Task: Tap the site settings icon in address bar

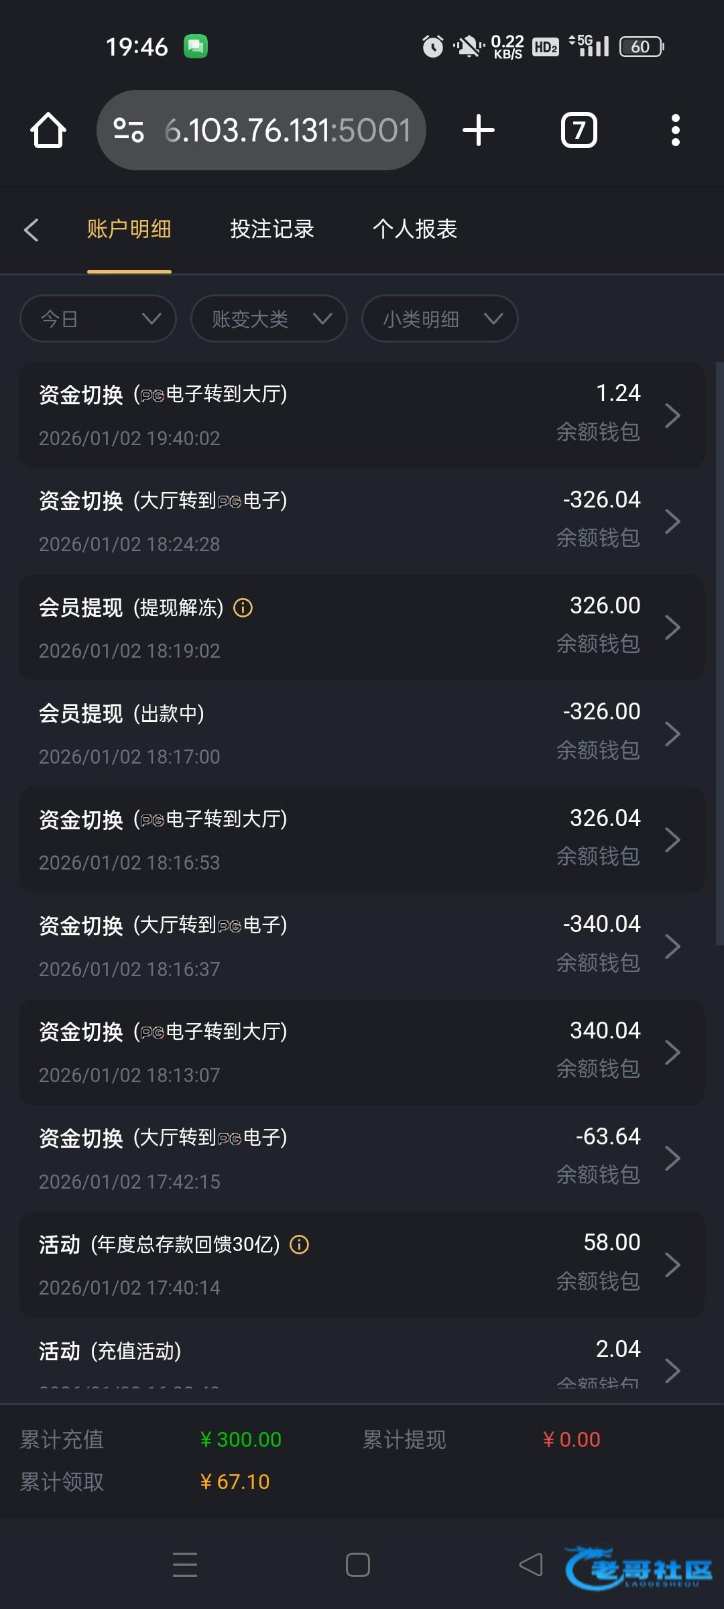Action: (x=129, y=130)
